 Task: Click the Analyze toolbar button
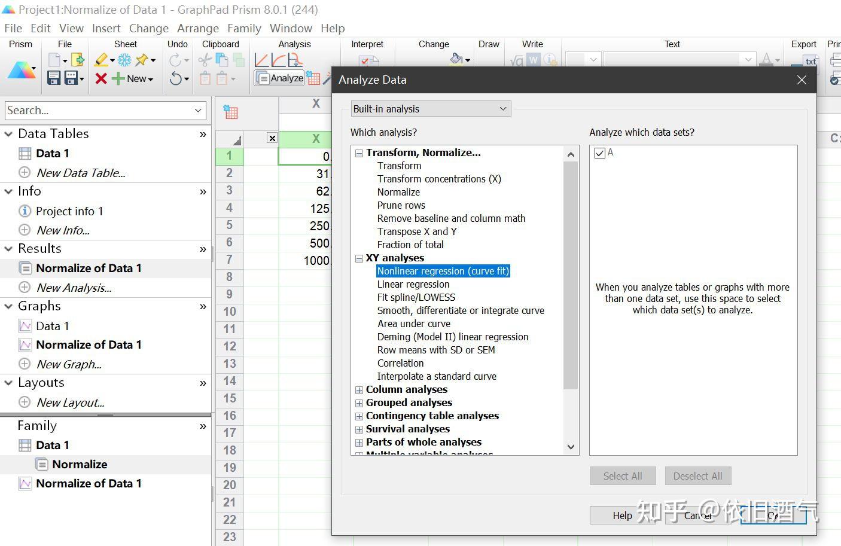coord(279,78)
